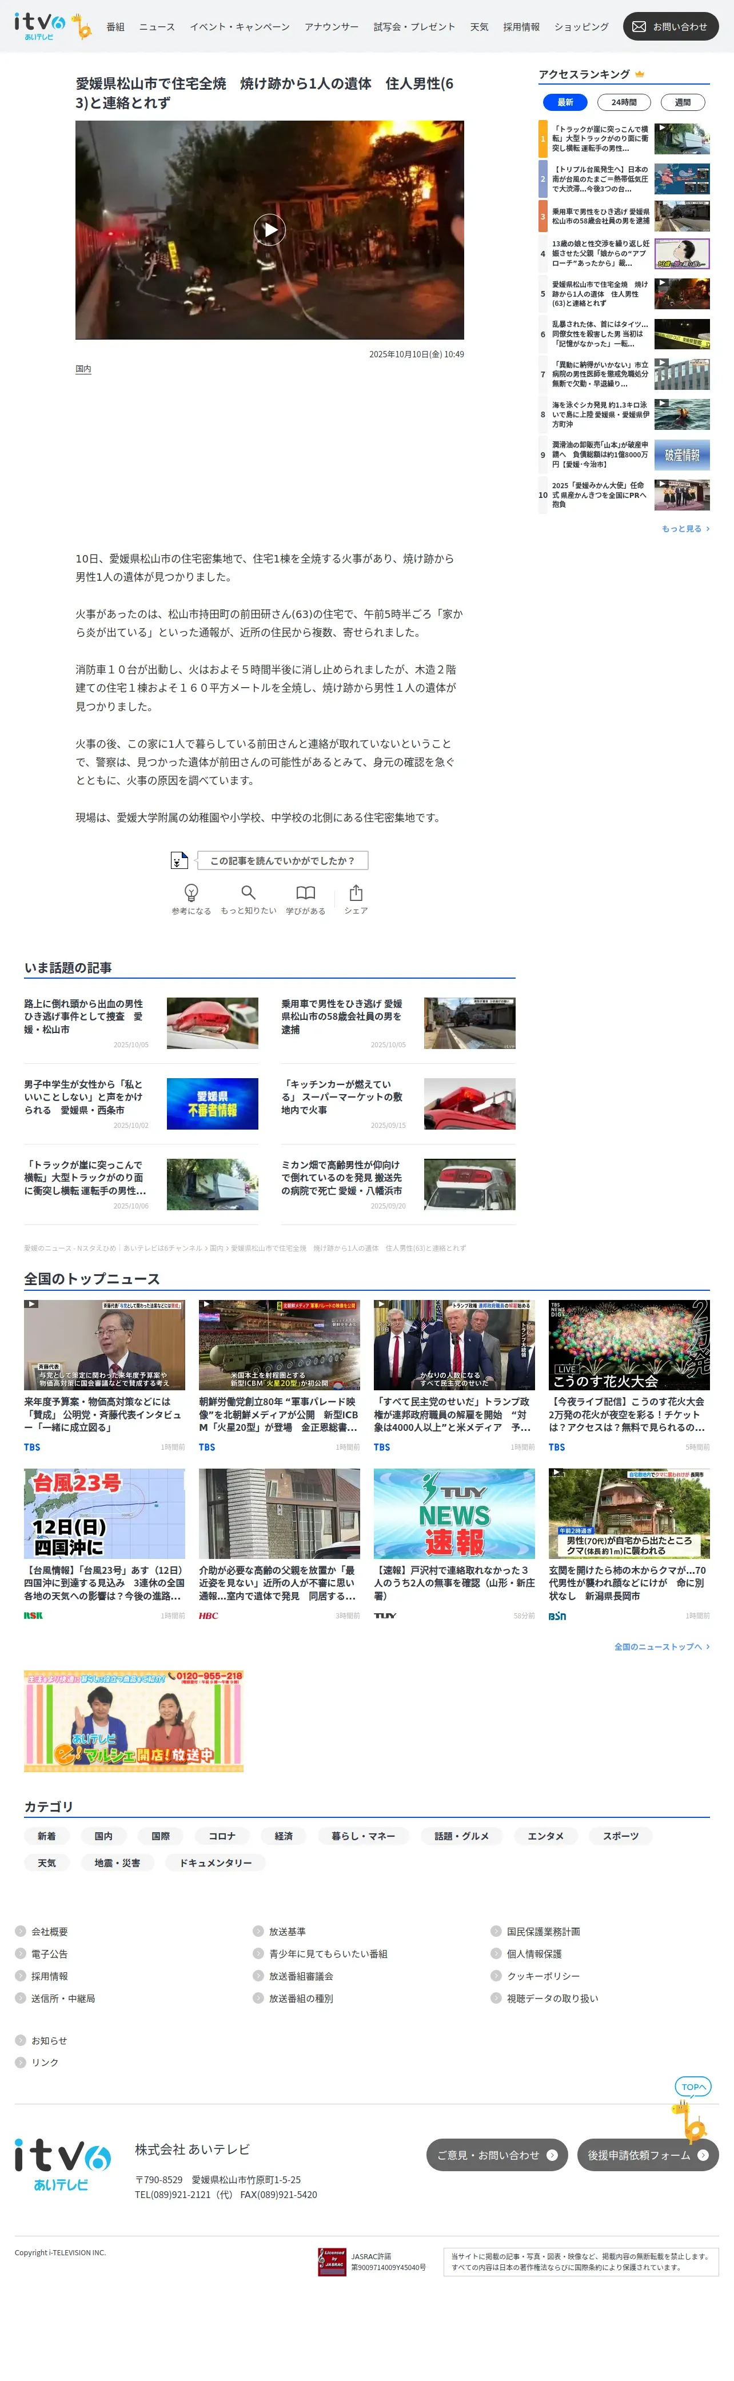Open the イベント・キャンペーン menu item
The image size is (734, 2381).
(240, 27)
